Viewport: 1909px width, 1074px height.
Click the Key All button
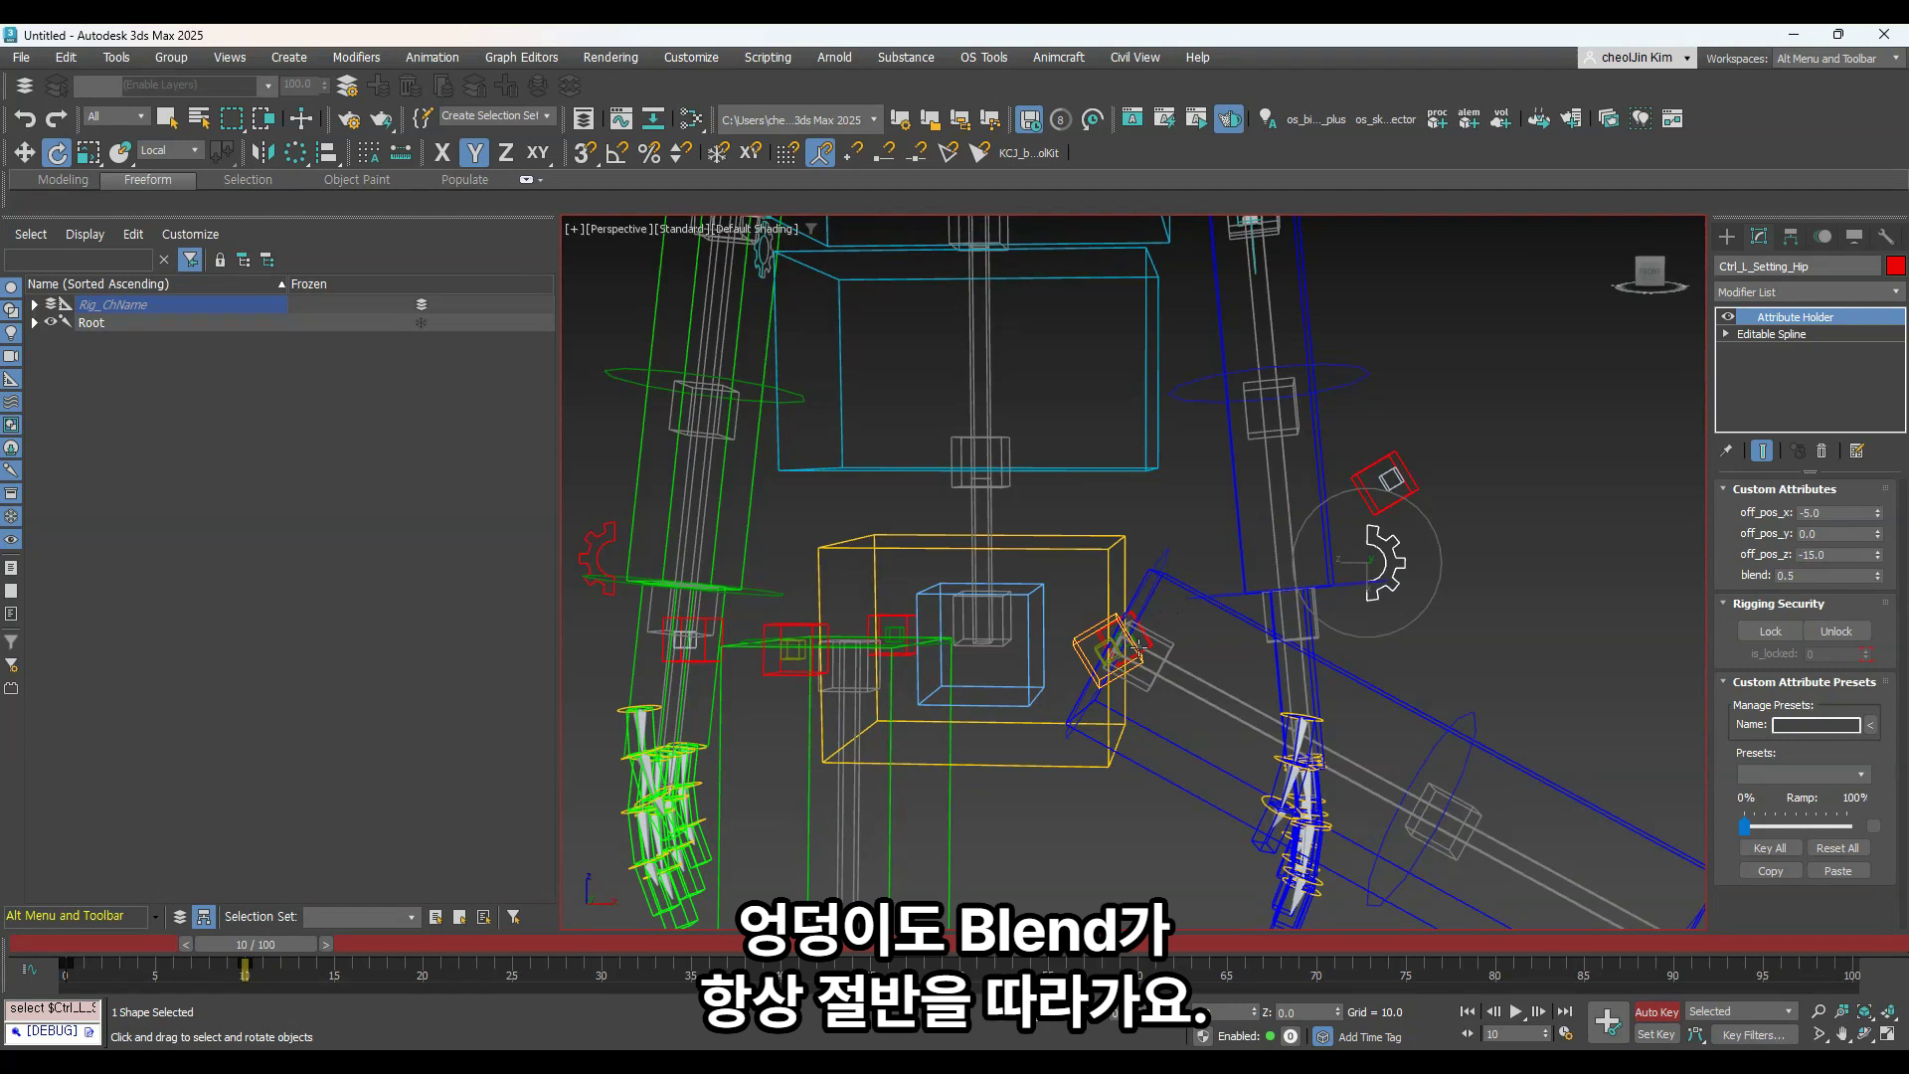[1770, 848]
